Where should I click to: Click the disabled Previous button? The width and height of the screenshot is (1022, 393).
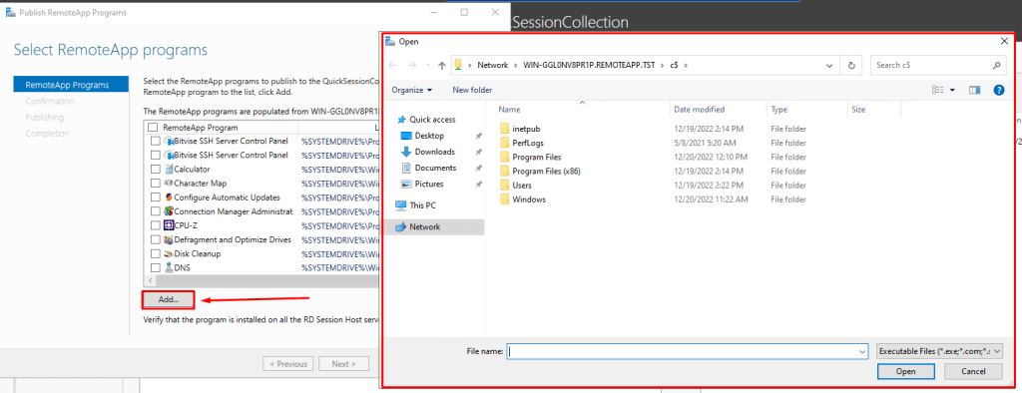(288, 364)
